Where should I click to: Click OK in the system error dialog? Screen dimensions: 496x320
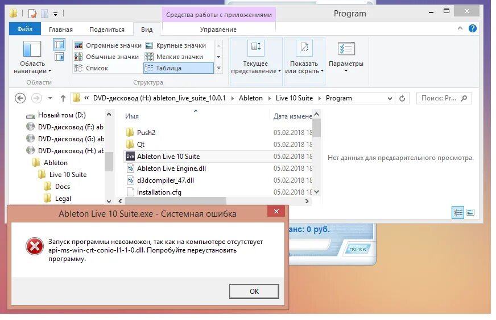coord(254,291)
